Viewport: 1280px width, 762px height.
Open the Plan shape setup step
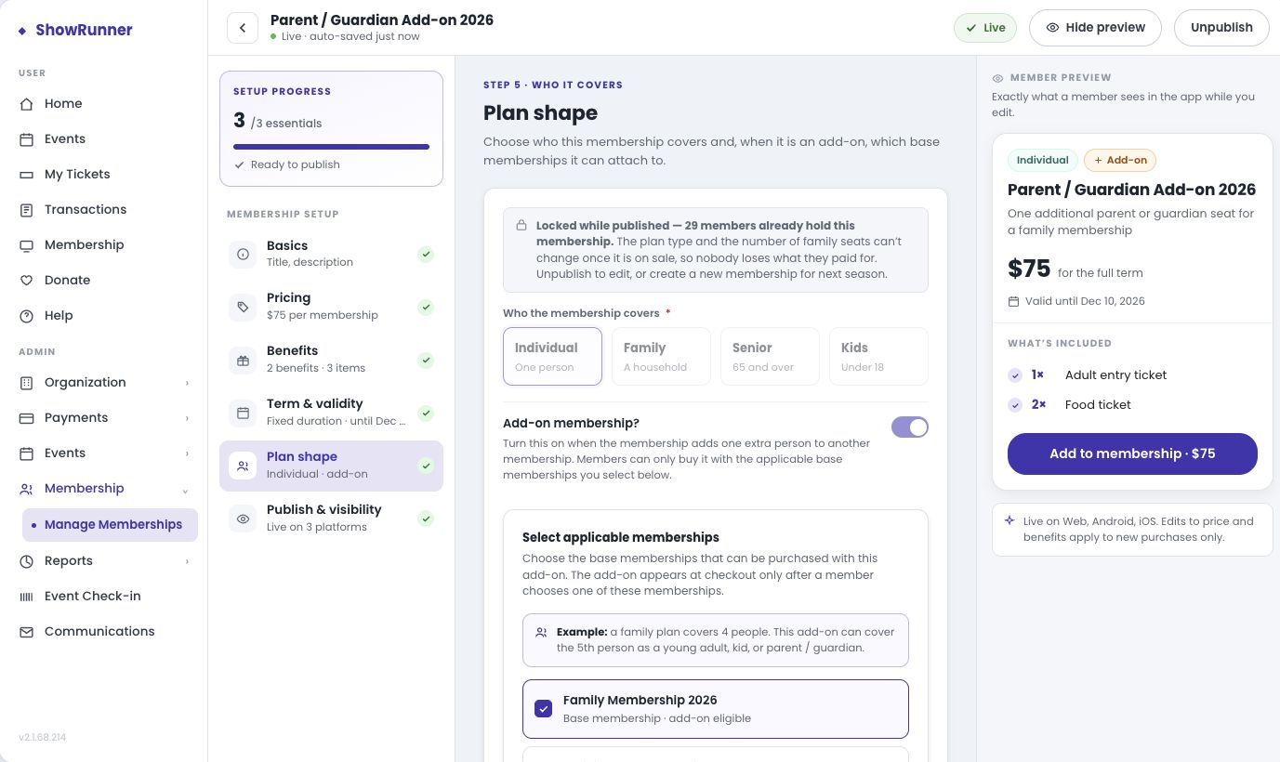pyautogui.click(x=331, y=466)
